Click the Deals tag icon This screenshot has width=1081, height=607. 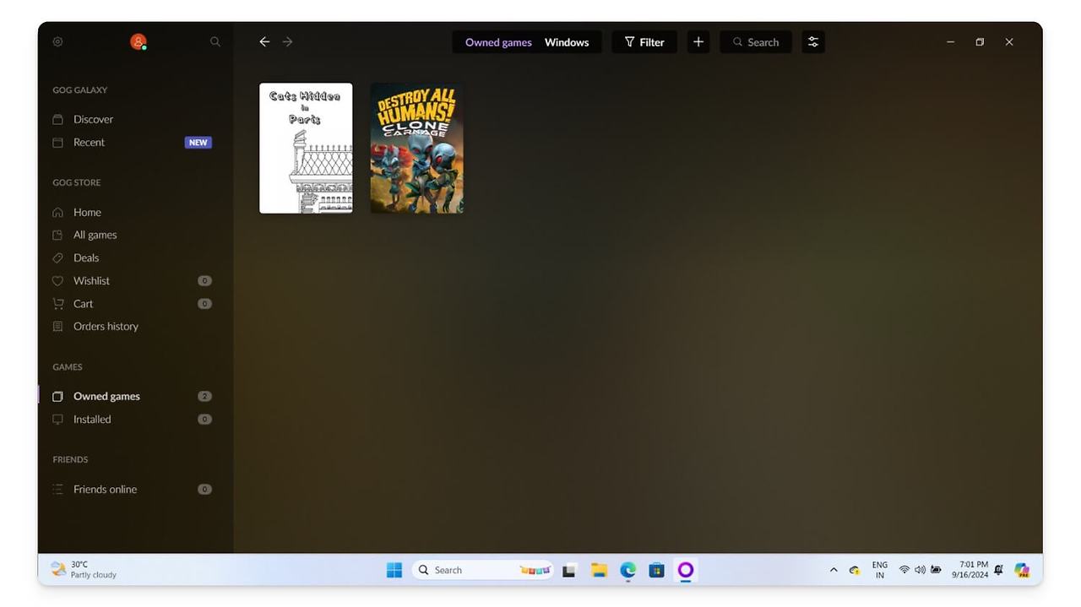pos(57,257)
